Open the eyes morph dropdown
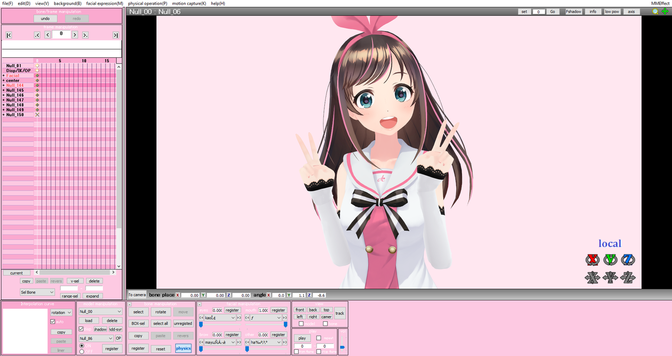 (220, 318)
